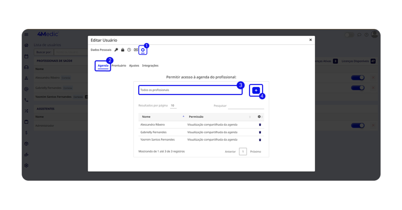Click the Pesquisar search field
Viewport: 402px width, 210px height.
[x=246, y=106]
